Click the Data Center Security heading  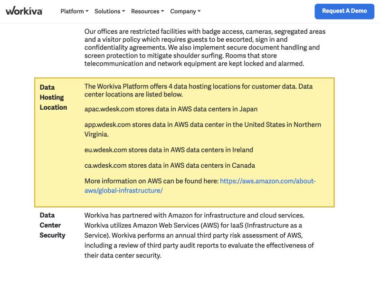click(x=53, y=225)
